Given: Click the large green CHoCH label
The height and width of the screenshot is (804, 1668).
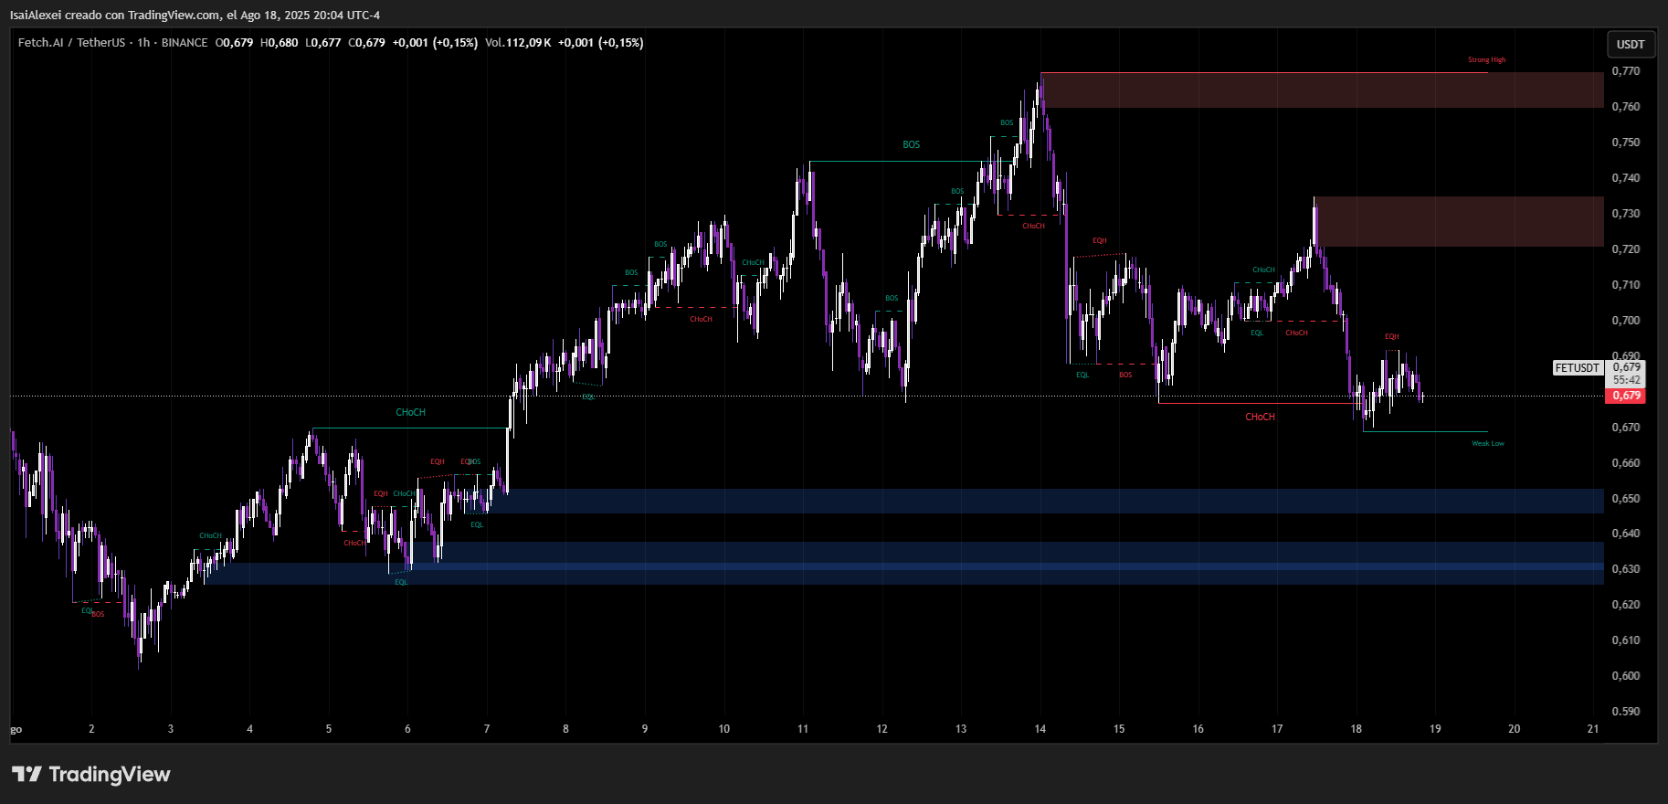Looking at the screenshot, I should coord(410,413).
